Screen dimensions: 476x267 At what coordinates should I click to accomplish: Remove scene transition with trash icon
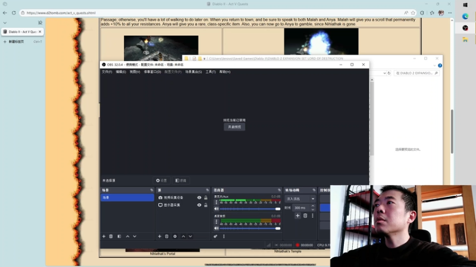[305, 215]
